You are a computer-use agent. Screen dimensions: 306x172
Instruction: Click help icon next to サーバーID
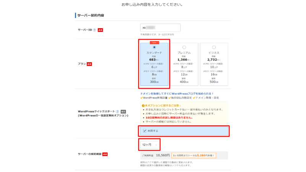94,30
